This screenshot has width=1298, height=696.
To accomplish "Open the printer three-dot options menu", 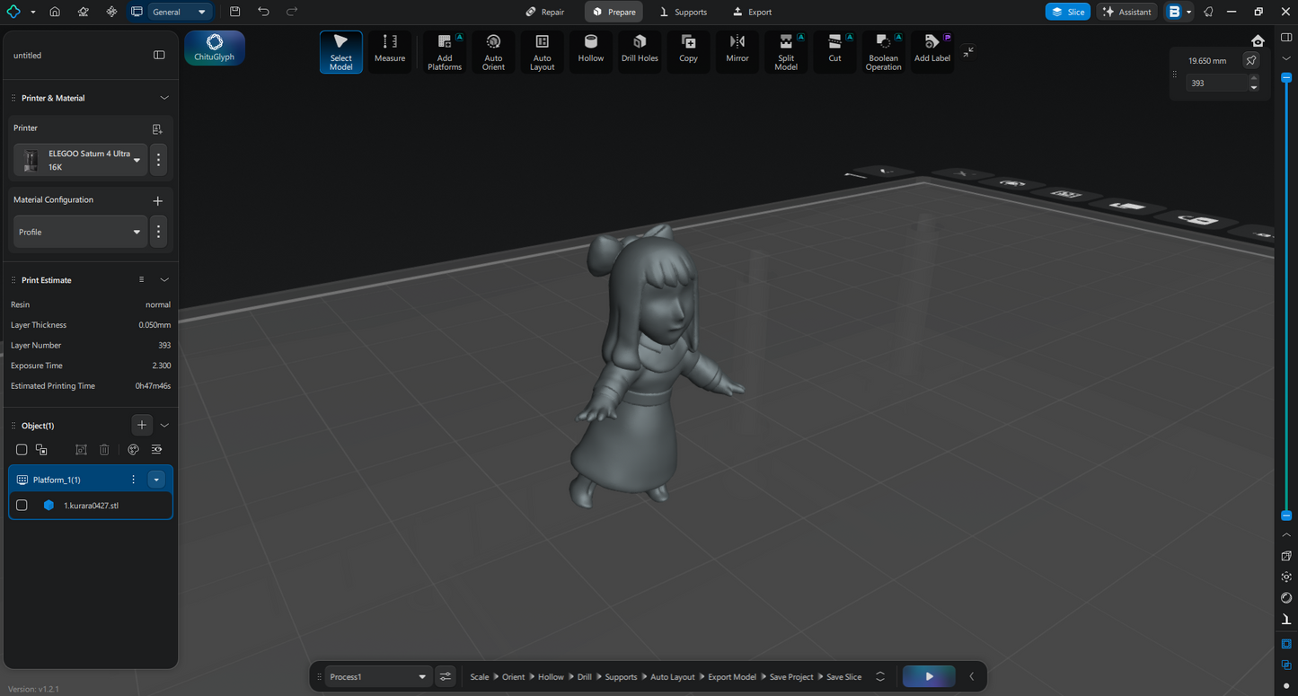I will (x=158, y=161).
